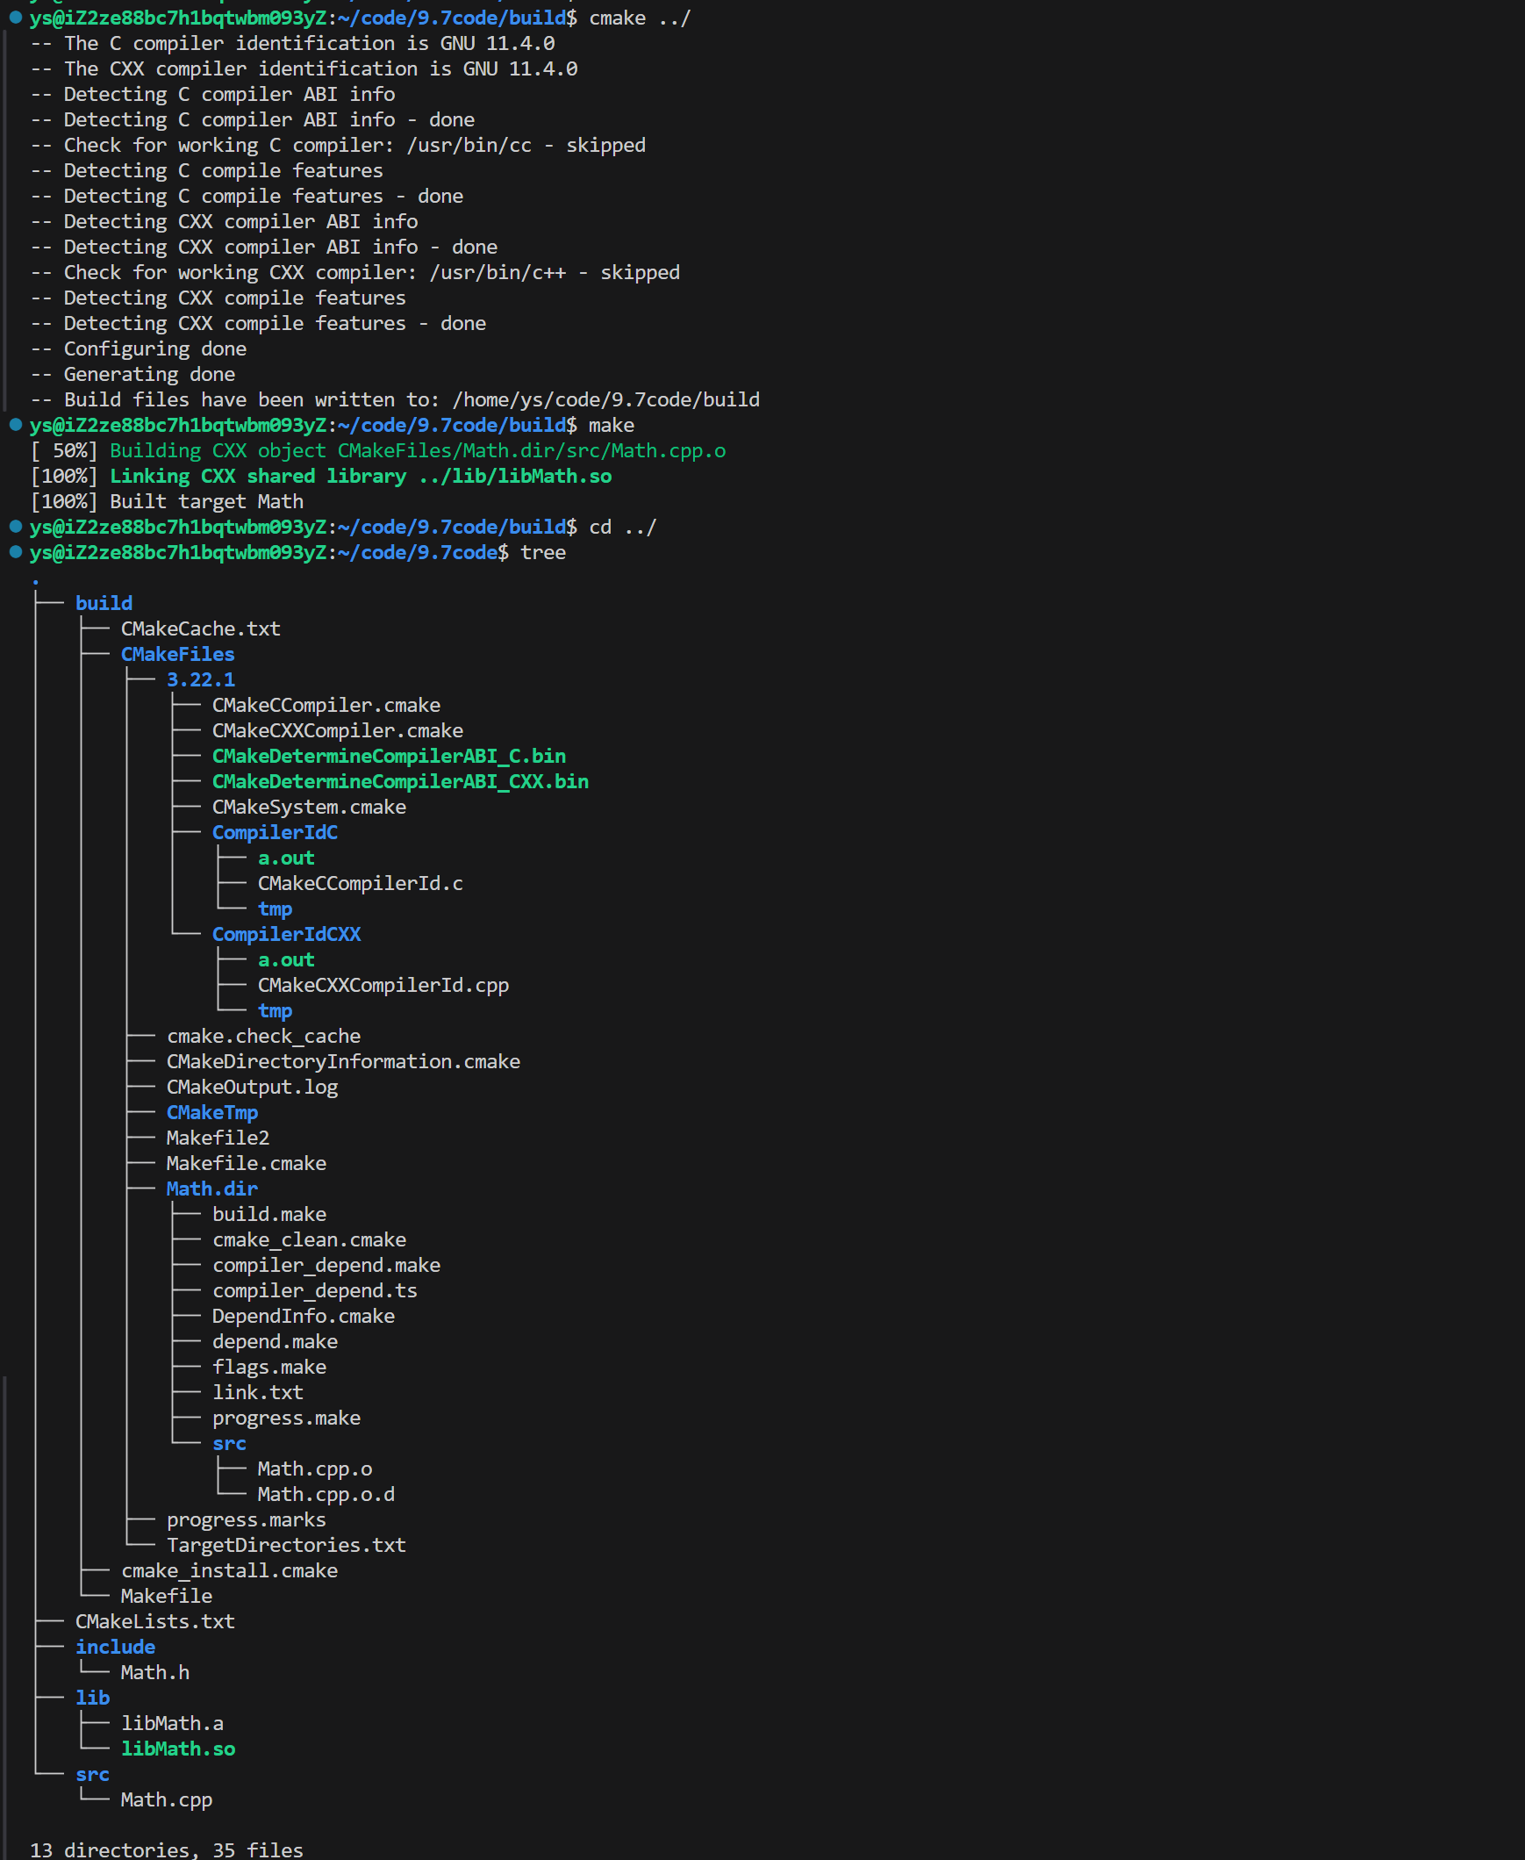Click the 'Building CXX object' line

(x=377, y=450)
